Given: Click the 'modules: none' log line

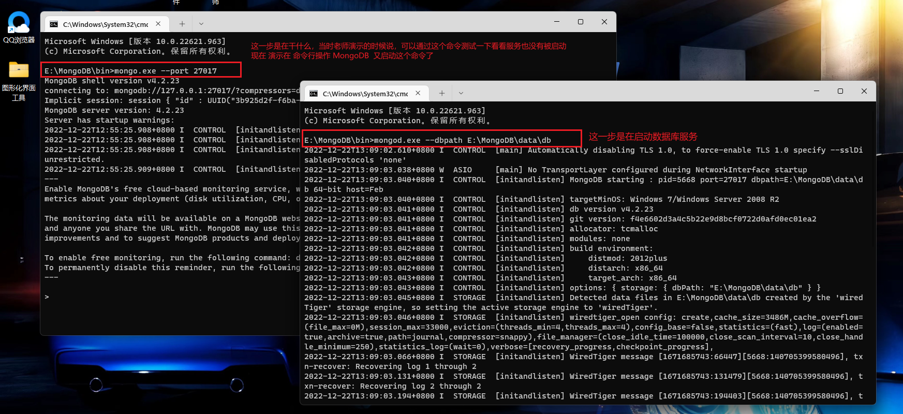Looking at the screenshot, I should click(467, 239).
